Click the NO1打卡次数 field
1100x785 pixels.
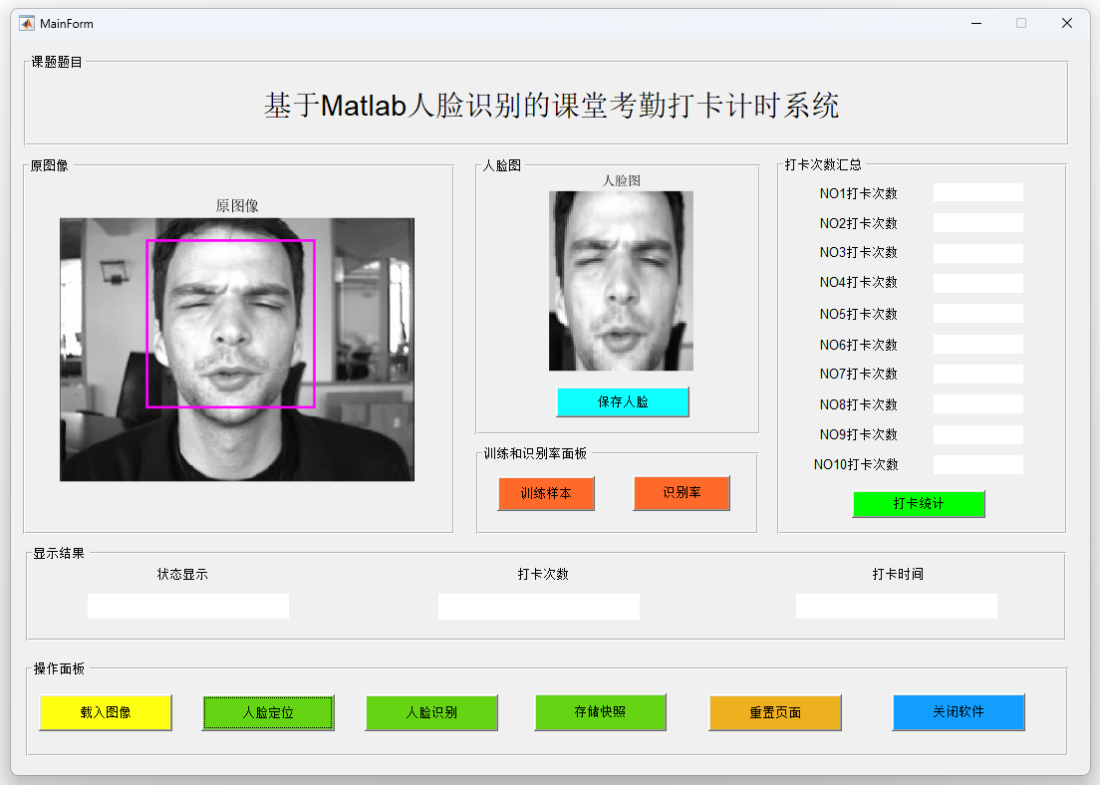[977, 192]
